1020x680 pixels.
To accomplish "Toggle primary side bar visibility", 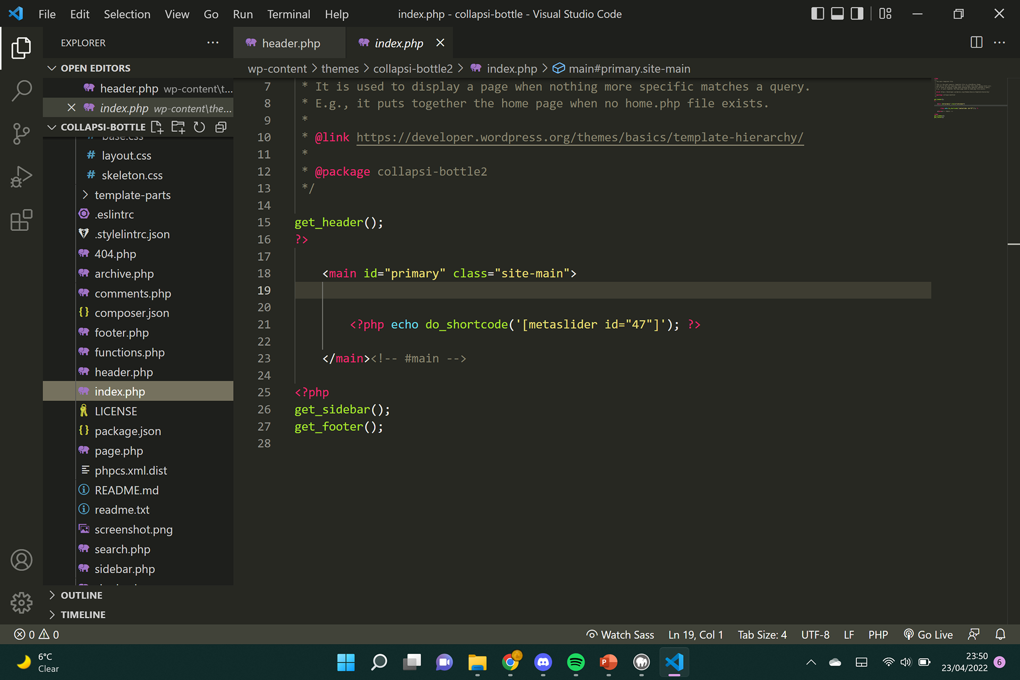I will click(x=818, y=14).
